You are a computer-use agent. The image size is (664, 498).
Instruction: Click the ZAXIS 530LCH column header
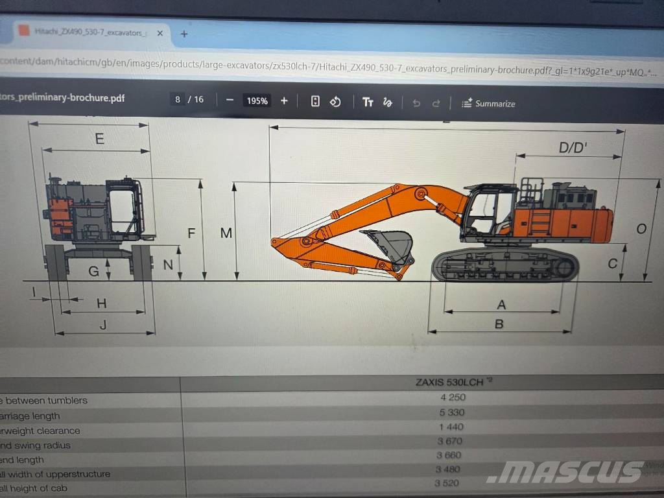453,382
